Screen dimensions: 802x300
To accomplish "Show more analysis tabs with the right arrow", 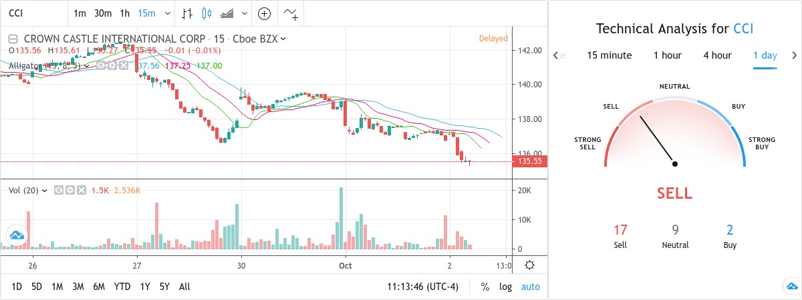I will [x=794, y=55].
